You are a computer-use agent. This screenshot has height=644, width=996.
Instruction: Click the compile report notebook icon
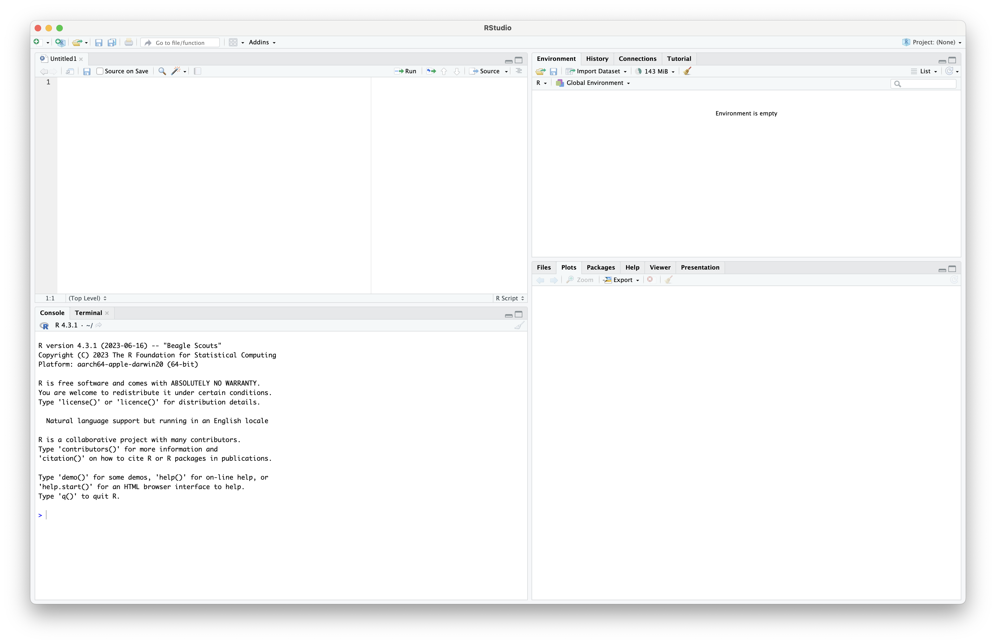pyautogui.click(x=198, y=71)
